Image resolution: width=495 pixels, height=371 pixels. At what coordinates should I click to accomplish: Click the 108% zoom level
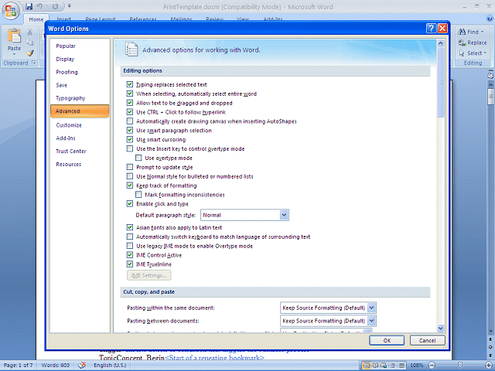[417, 366]
